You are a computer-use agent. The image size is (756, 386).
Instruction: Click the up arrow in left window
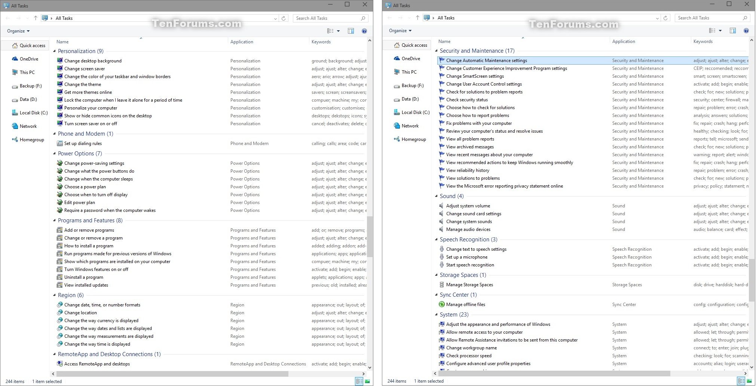36,18
